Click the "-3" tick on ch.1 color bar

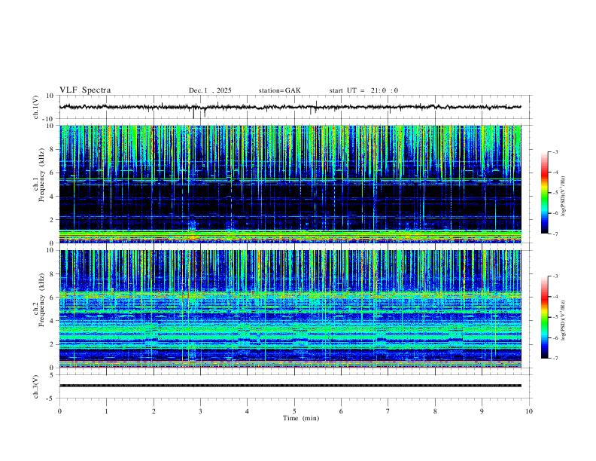pyautogui.click(x=555, y=151)
